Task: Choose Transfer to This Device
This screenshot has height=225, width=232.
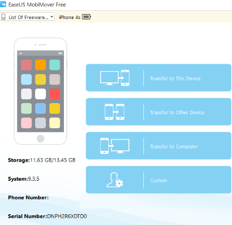Action: point(158,78)
